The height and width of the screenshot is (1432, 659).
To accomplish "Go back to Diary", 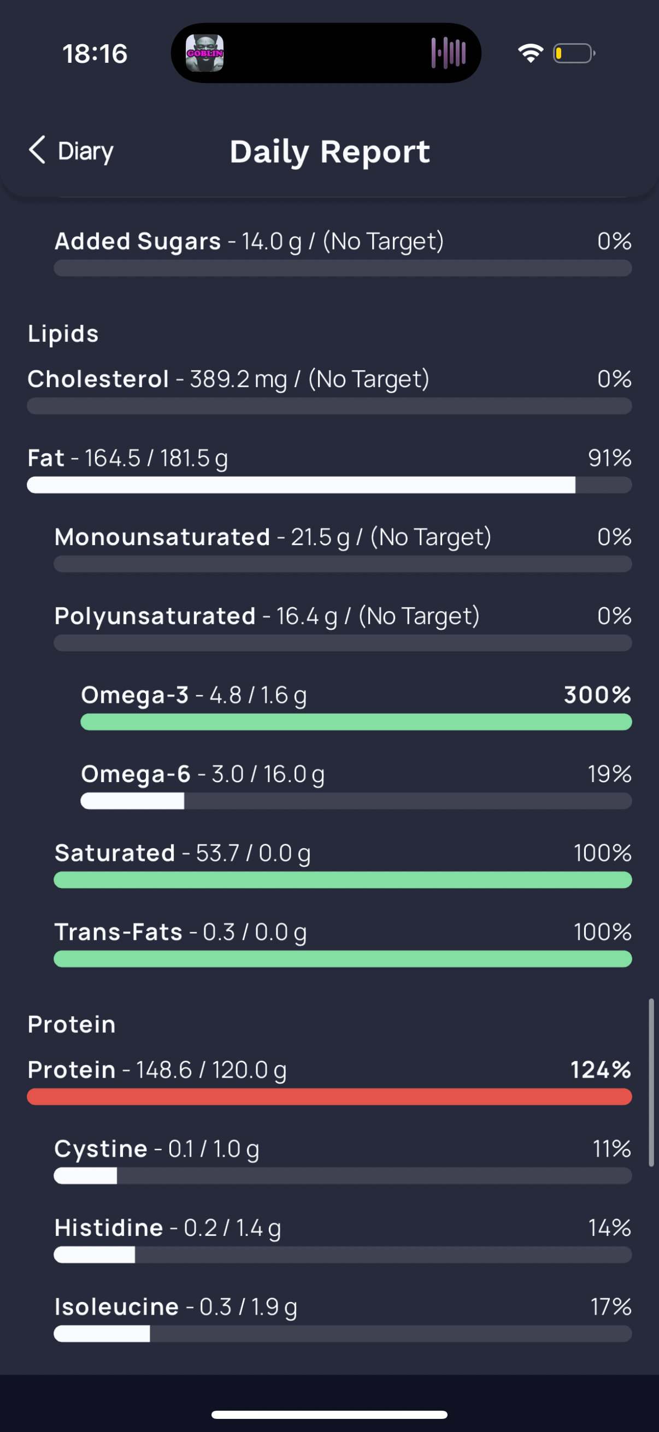I will [x=70, y=151].
